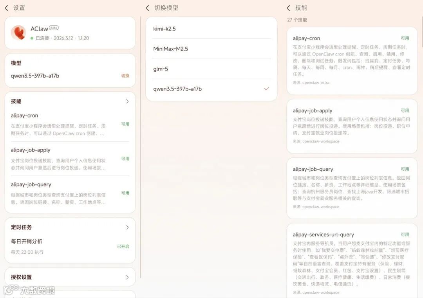Image resolution: width=423 pixels, height=298 pixels.
Task: Click 可用 badge on alipay-services-url-query card
Action: tap(405, 235)
